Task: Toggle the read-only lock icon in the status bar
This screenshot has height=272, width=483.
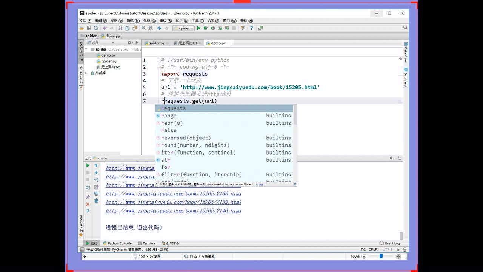Action: click(x=397, y=249)
